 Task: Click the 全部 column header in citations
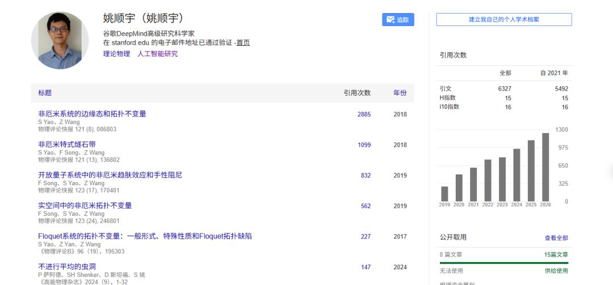(x=505, y=73)
